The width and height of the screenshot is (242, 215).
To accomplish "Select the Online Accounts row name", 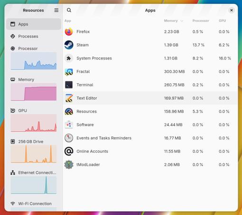I will pyautogui.click(x=92, y=151).
